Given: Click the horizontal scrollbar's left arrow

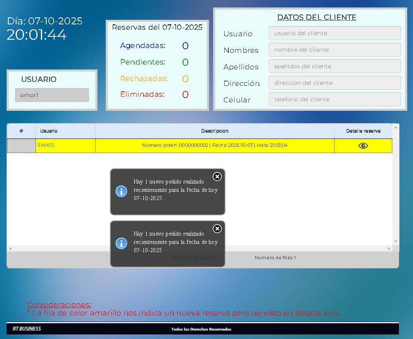Looking at the screenshot, I should (10, 248).
